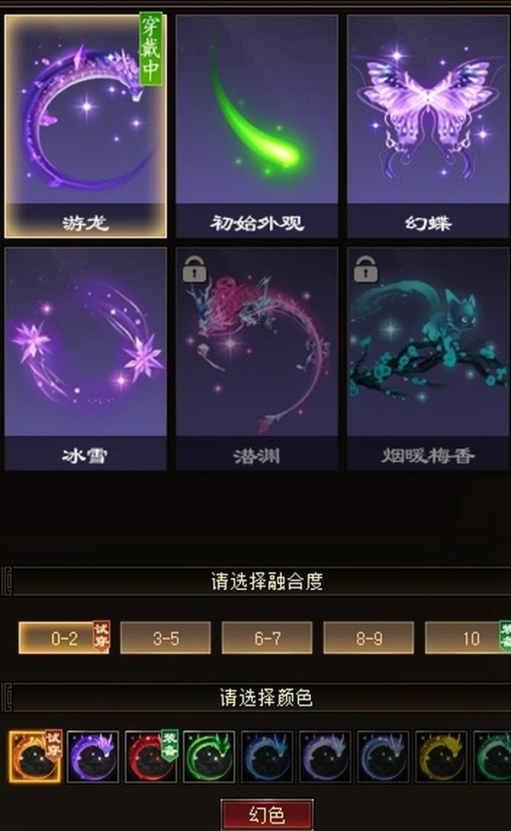This screenshot has height=831, width=511.
Task: Select fusion level 0-2
Action: coord(64,638)
